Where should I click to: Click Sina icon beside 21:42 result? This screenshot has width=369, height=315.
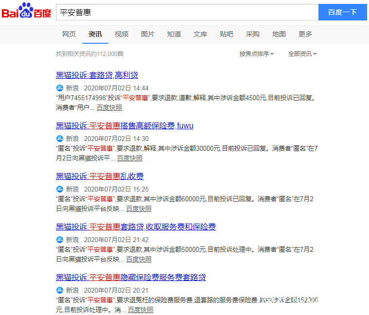pos(60,240)
